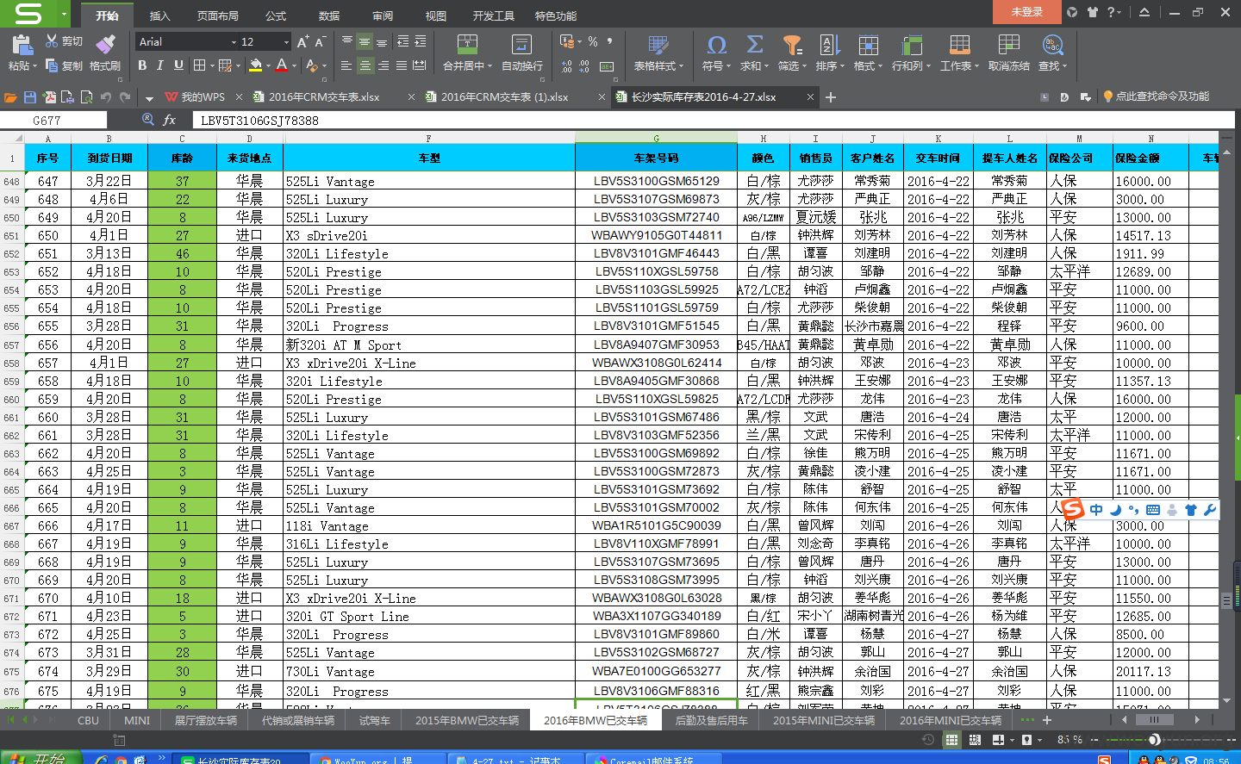Click the comma thousands separator icon
Viewport: 1241px width, 764px height.
tap(609, 41)
